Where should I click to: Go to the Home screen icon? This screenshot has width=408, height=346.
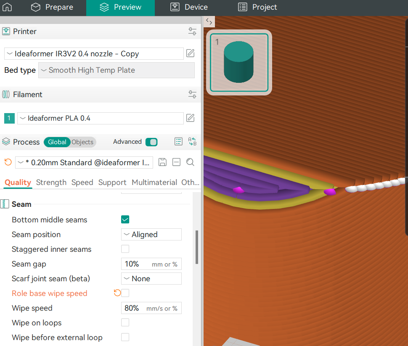pos(7,7)
